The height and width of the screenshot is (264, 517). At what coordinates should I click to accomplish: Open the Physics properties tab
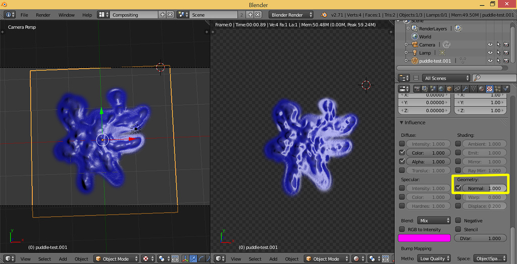click(505, 89)
